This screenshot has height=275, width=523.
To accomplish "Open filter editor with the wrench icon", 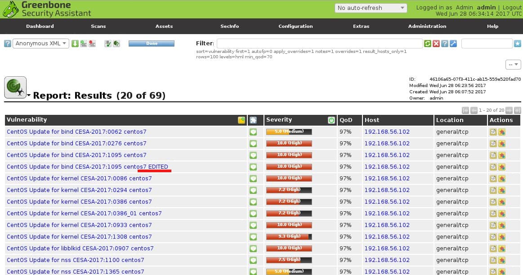I will click(x=453, y=44).
